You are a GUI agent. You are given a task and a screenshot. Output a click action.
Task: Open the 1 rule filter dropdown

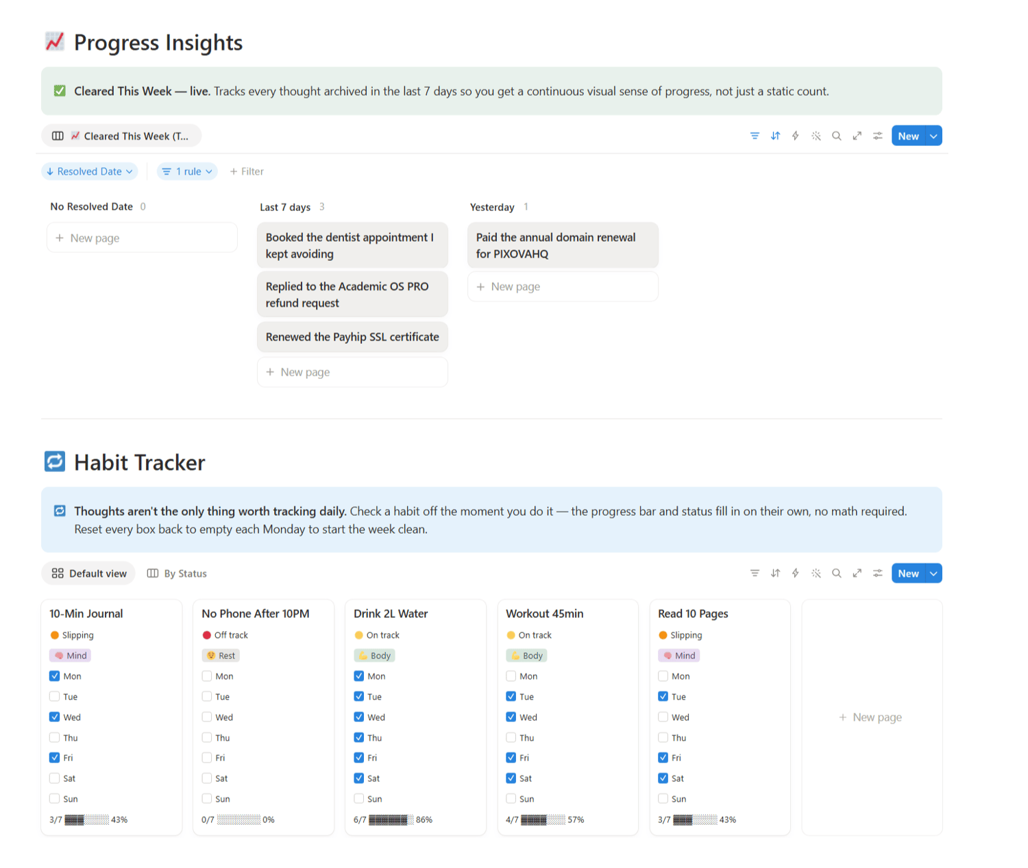point(187,171)
